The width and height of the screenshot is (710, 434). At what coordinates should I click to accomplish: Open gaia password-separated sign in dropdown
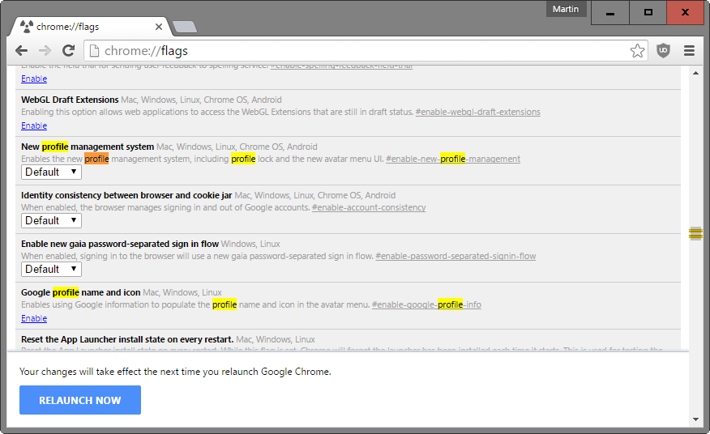coord(51,269)
